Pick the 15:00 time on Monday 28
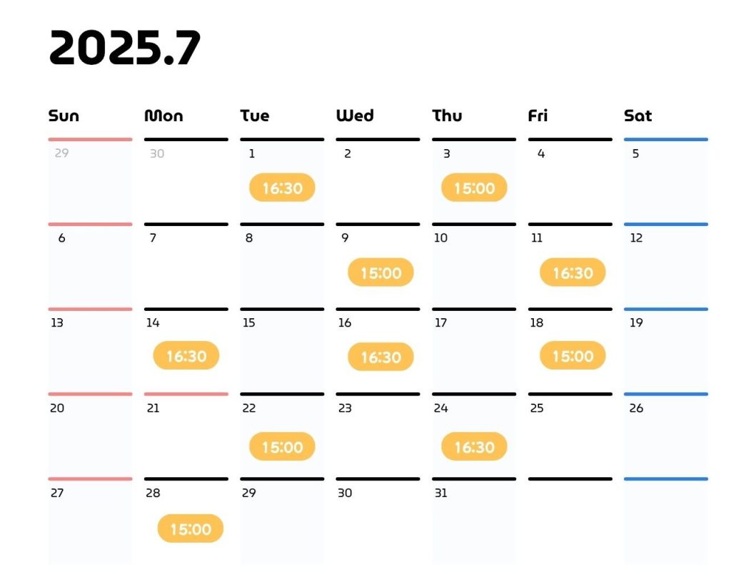The height and width of the screenshot is (587, 731). pos(190,529)
